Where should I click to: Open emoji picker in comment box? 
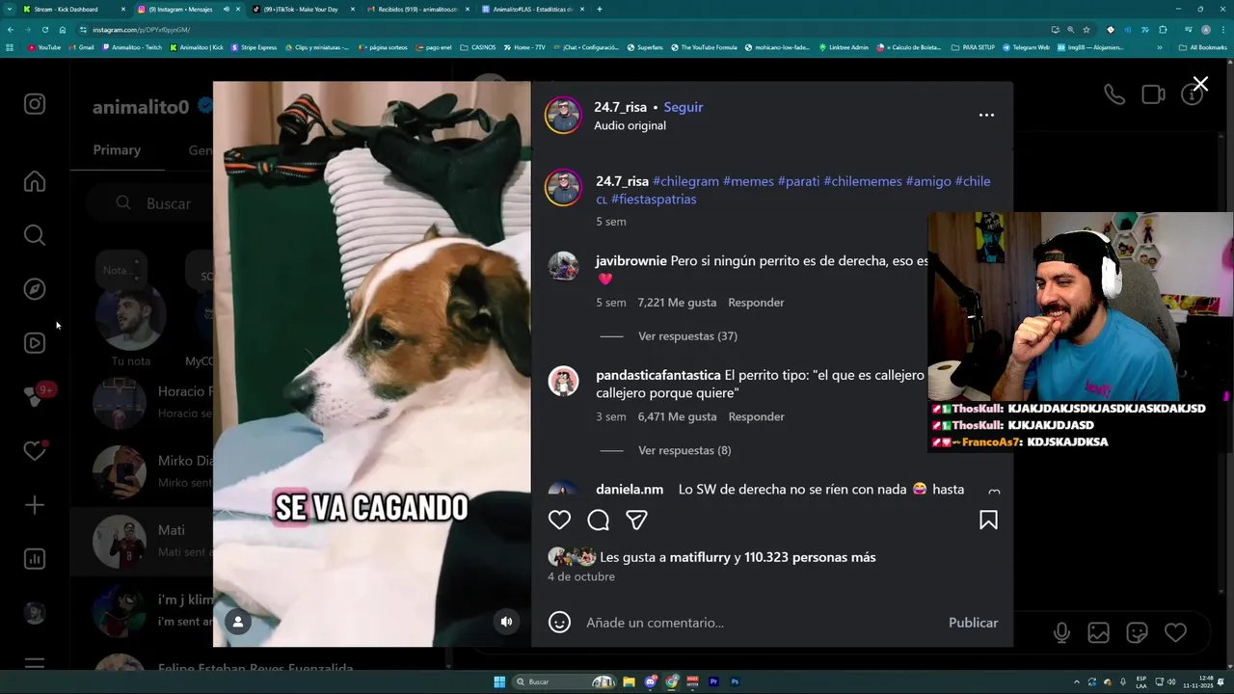tap(559, 623)
